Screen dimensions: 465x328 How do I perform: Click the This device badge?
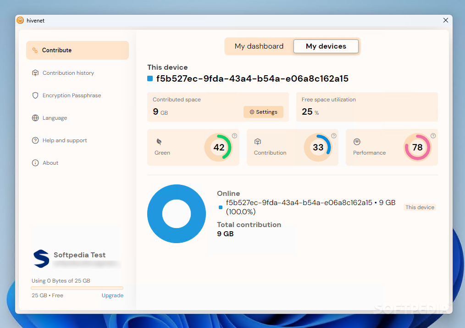pos(420,207)
